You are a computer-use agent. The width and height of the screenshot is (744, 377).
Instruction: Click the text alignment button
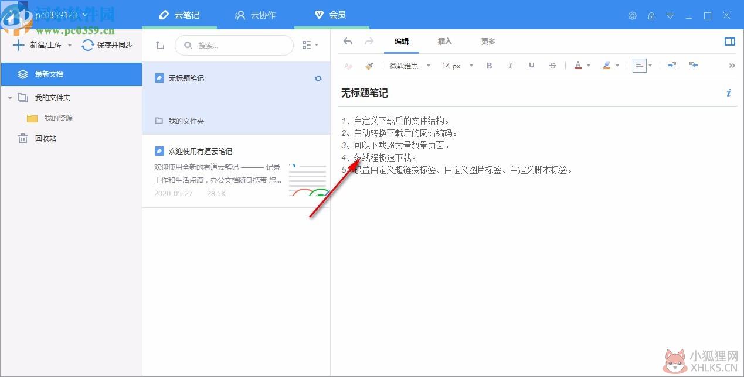[640, 66]
